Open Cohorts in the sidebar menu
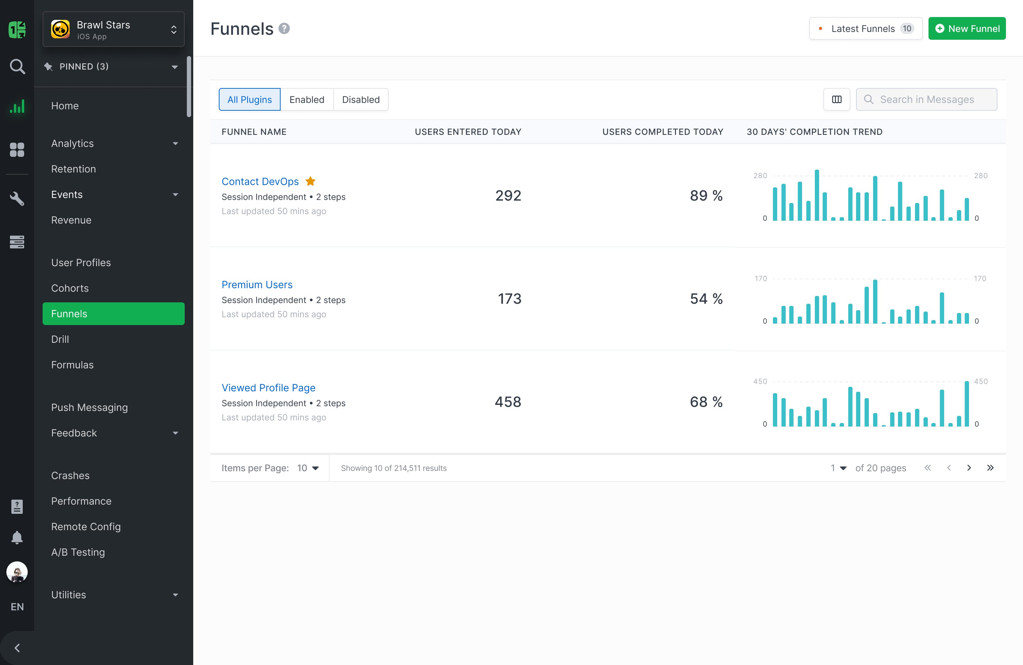This screenshot has height=665, width=1023. 70,288
